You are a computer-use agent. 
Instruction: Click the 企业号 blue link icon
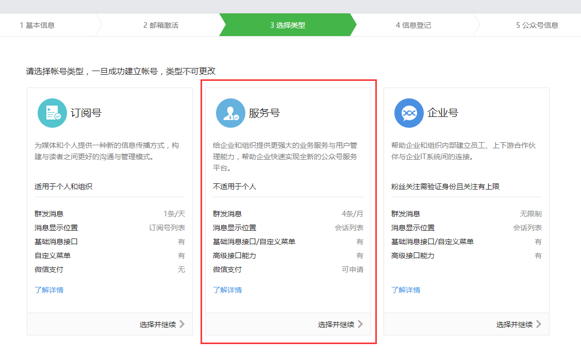[409, 113]
